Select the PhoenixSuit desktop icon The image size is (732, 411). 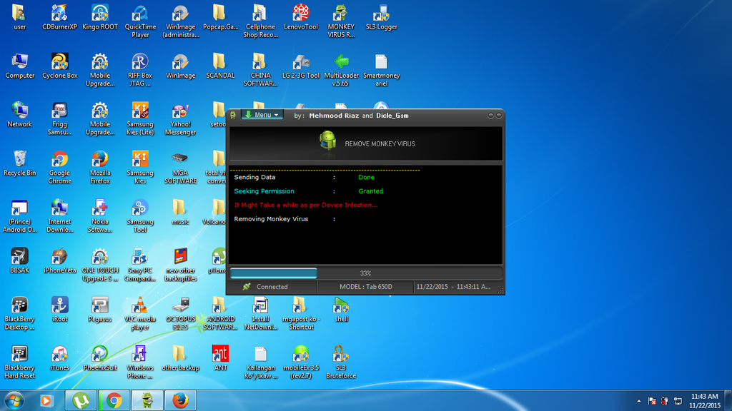(x=100, y=358)
